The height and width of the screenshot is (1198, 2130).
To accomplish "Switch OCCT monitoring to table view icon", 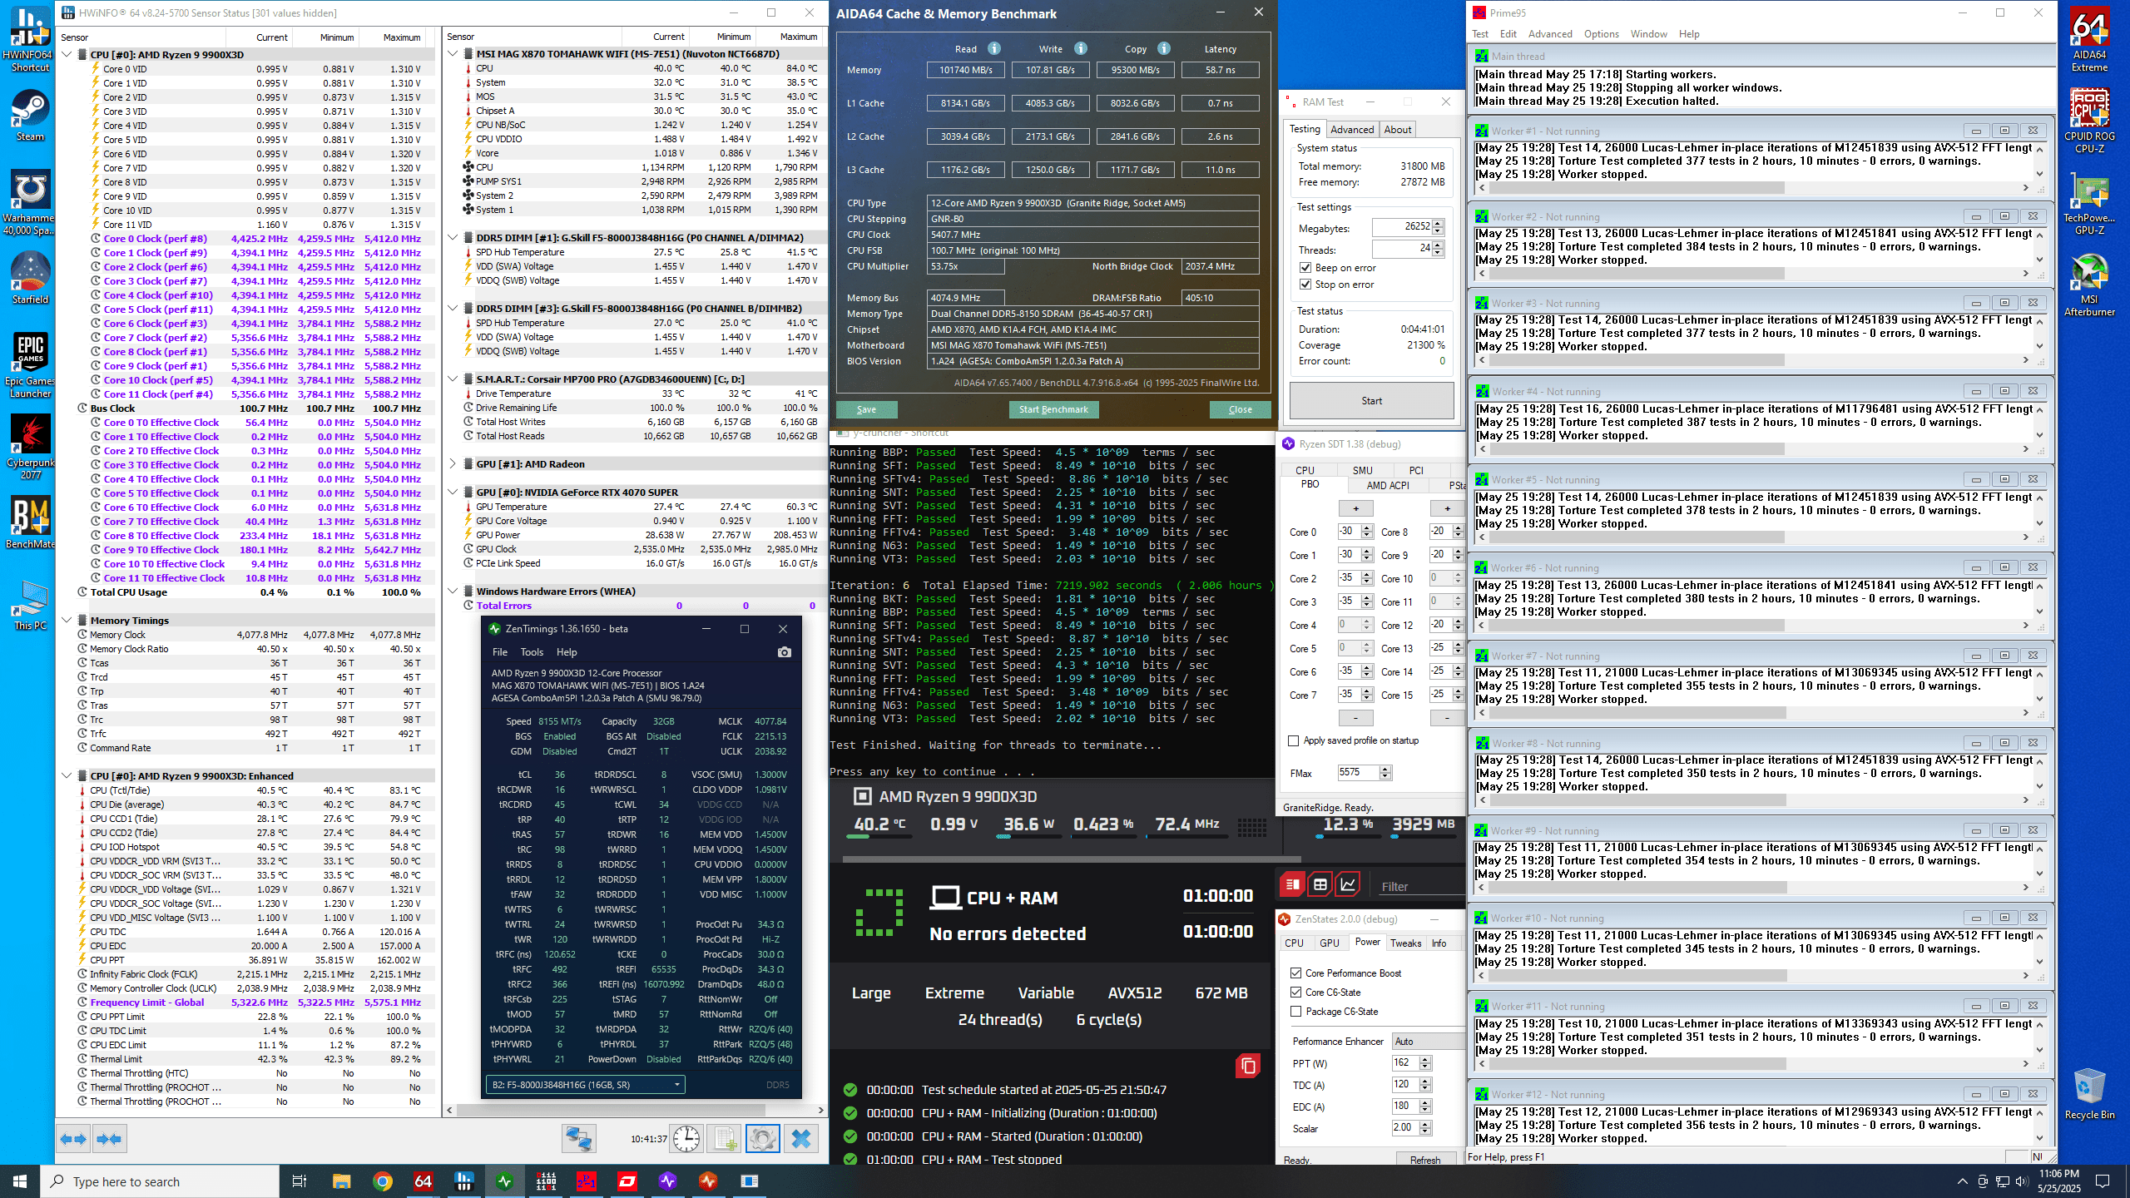I will [x=1320, y=885].
